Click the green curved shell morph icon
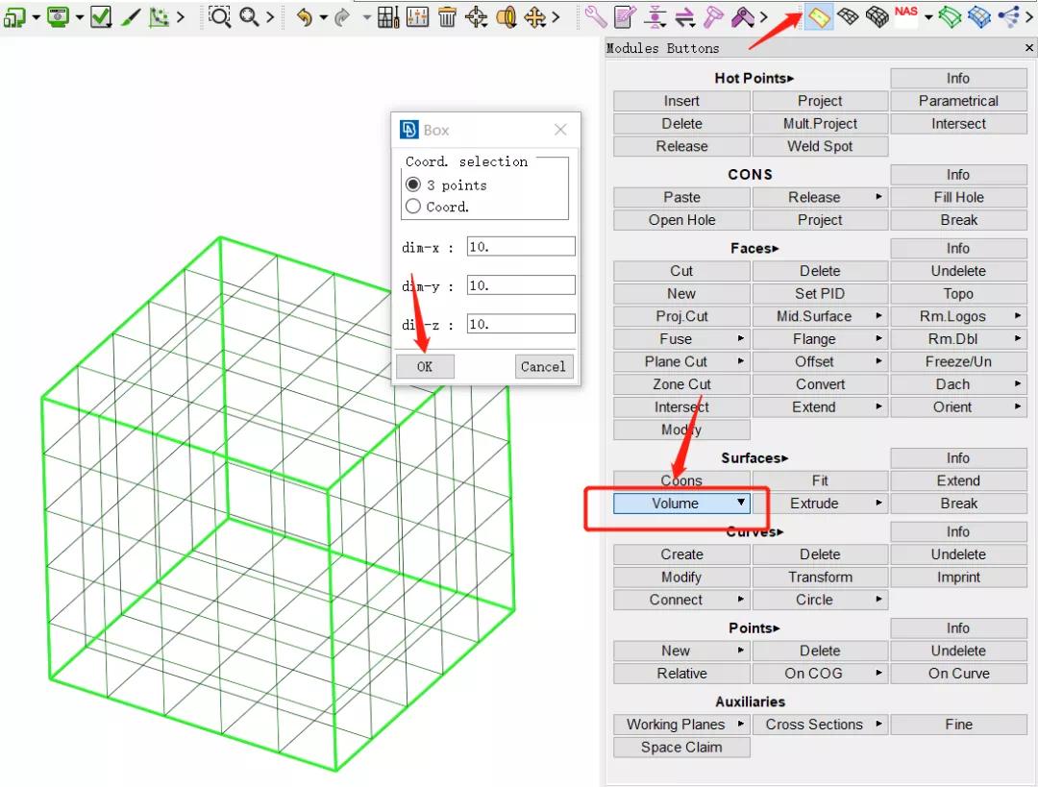The height and width of the screenshot is (787, 1038). pyautogui.click(x=950, y=16)
